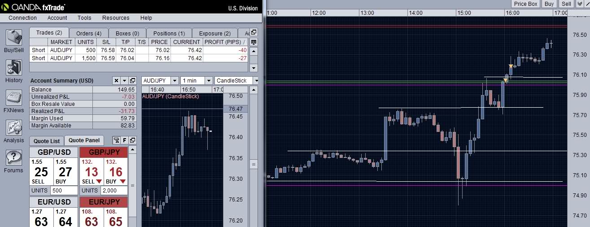This screenshot has width=590, height=227.
Task: Open the Forums help icon
Action: point(14,158)
